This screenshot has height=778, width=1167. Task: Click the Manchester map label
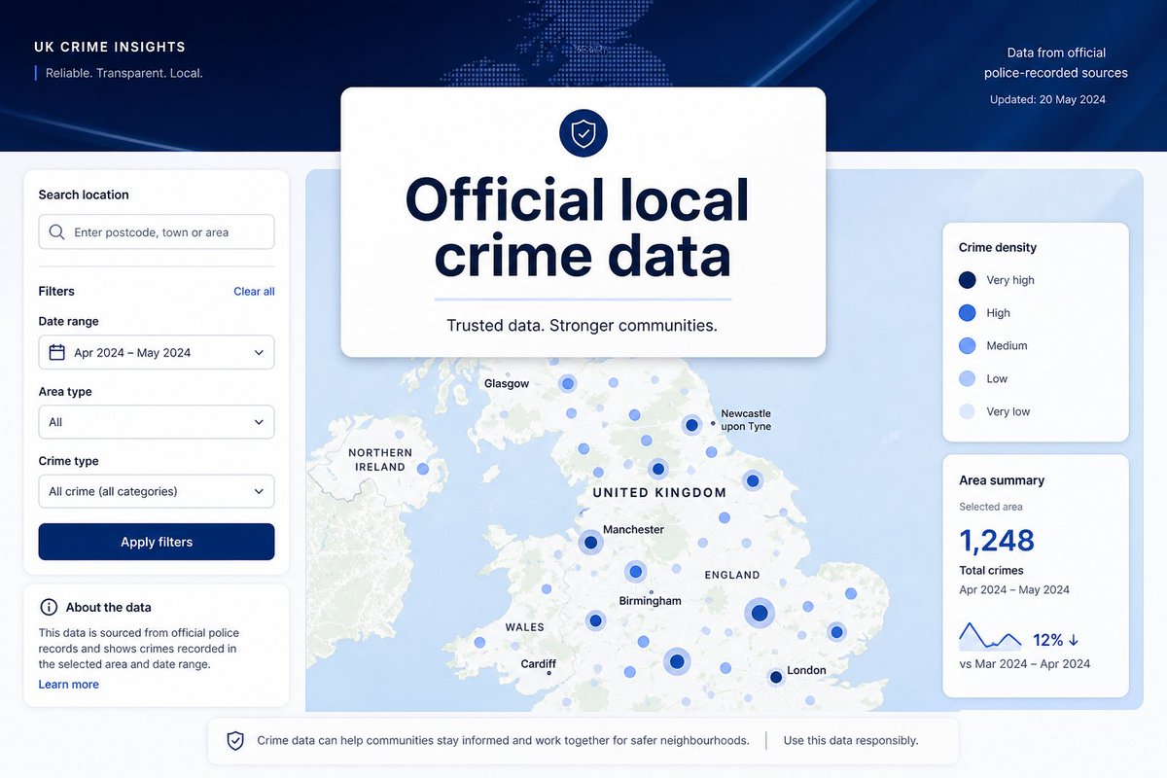click(x=633, y=530)
